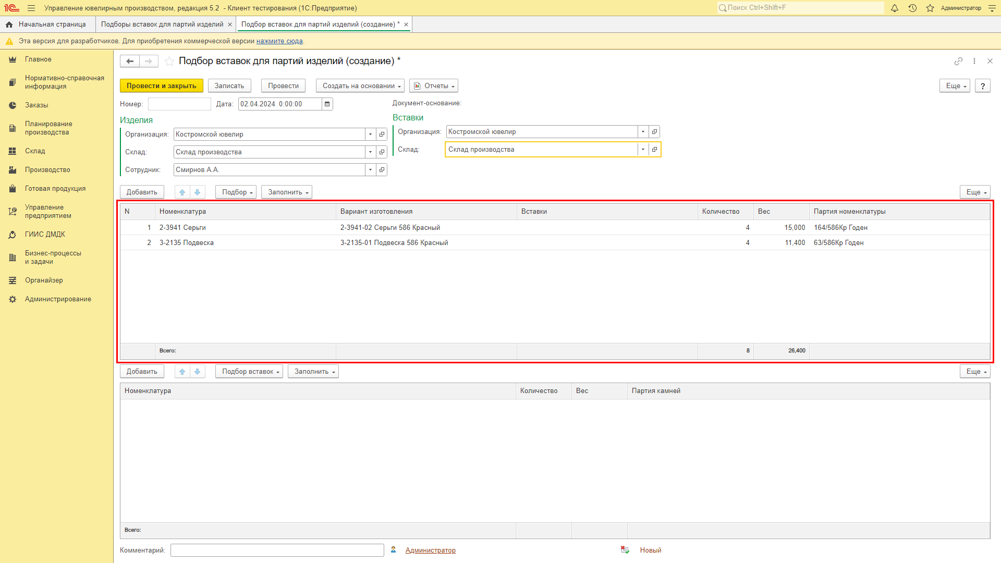Open the 1C main menu hamburger icon
This screenshot has height=563, width=1001.
click(31, 8)
